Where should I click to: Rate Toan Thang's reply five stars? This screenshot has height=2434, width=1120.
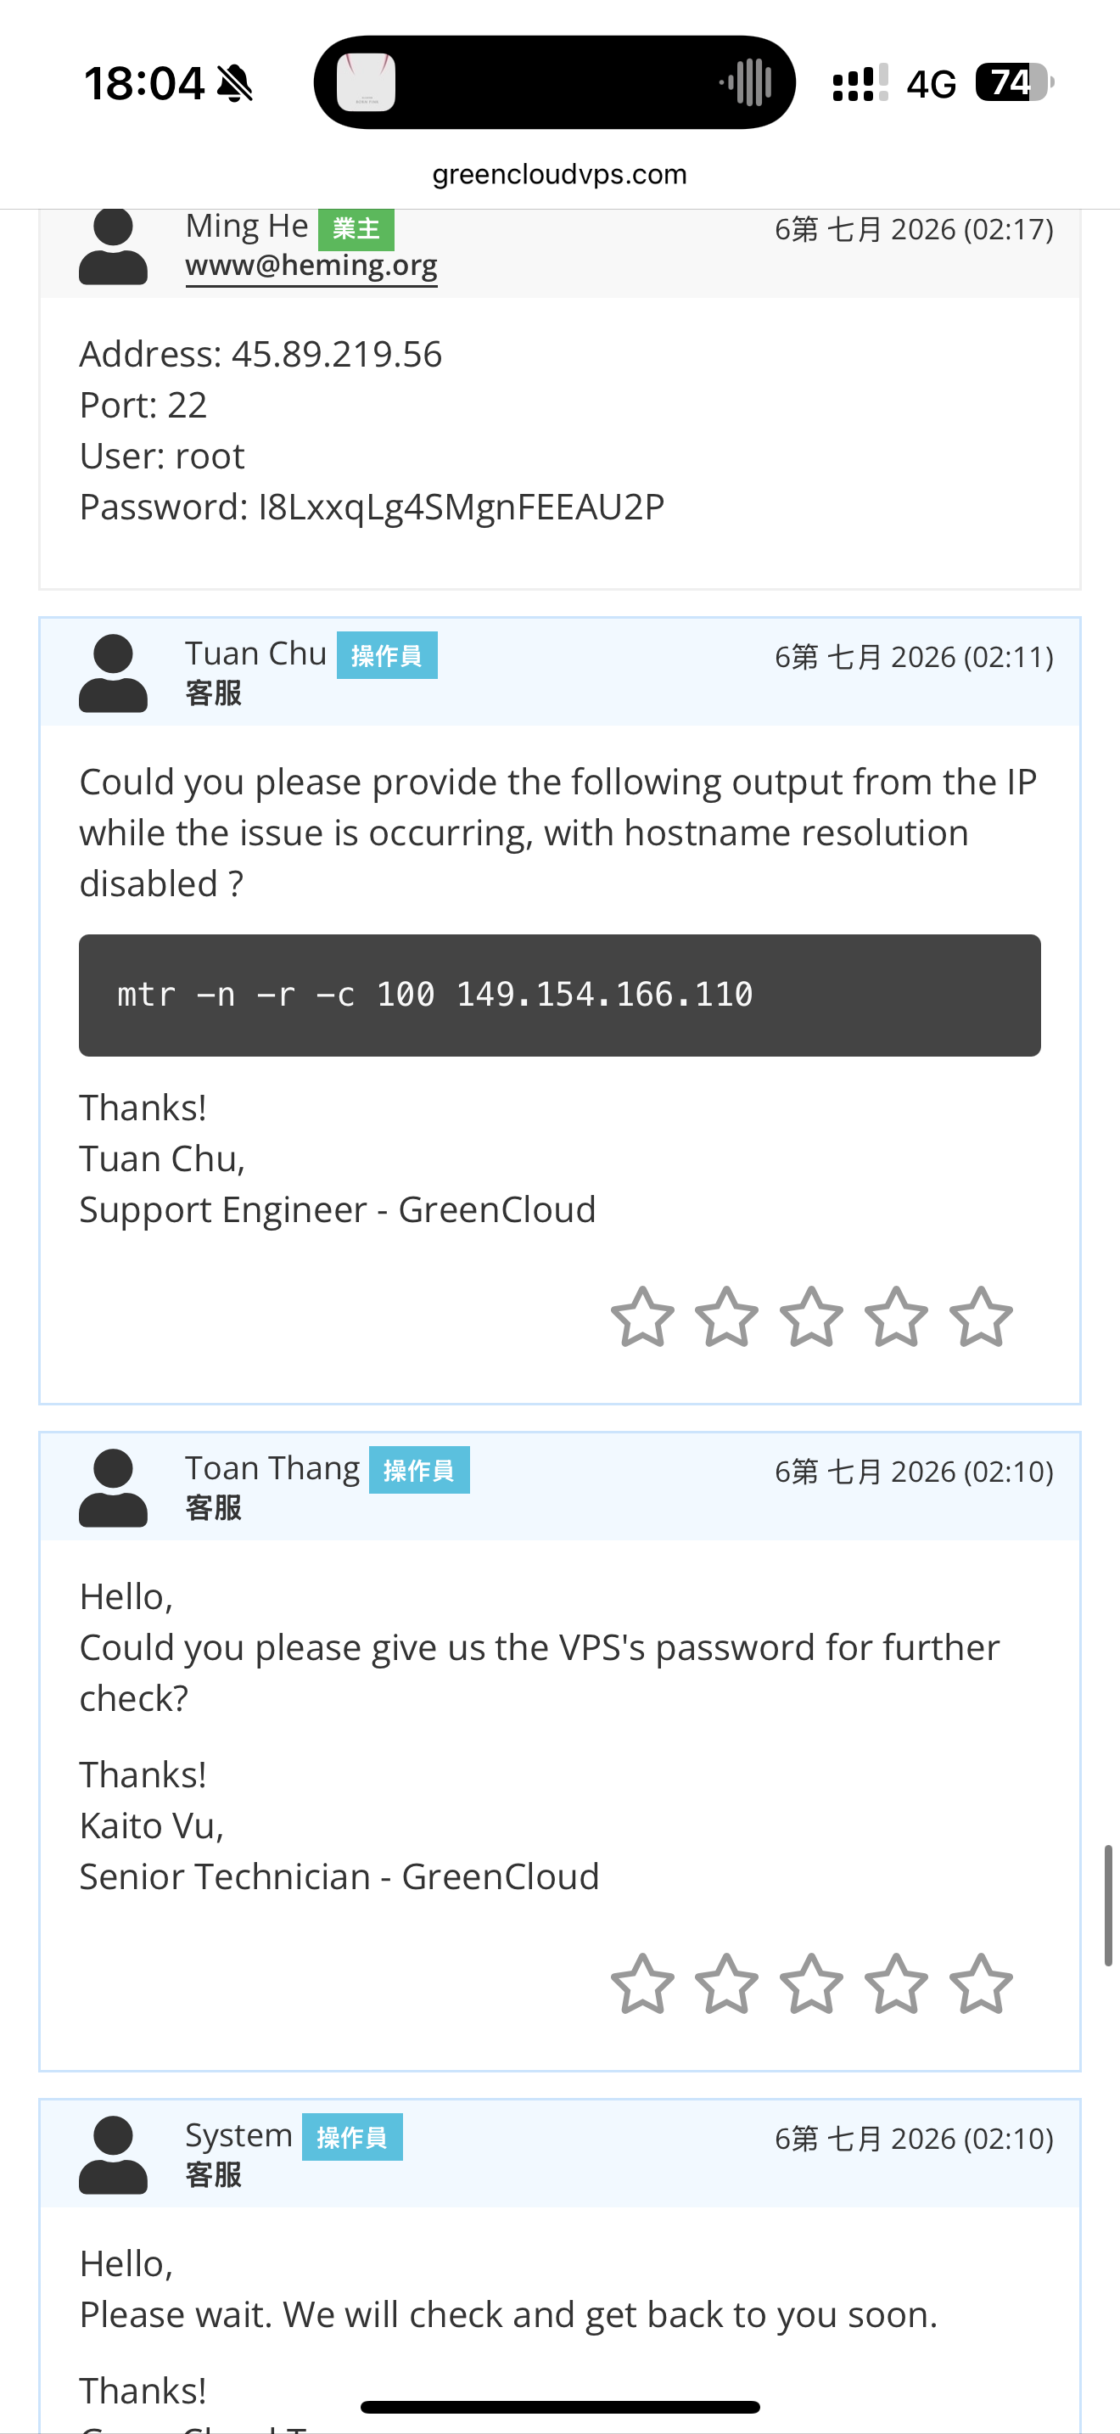(x=981, y=1983)
